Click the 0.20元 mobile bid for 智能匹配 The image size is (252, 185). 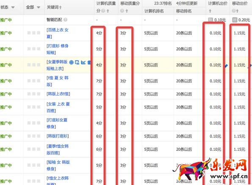(x=244, y=20)
